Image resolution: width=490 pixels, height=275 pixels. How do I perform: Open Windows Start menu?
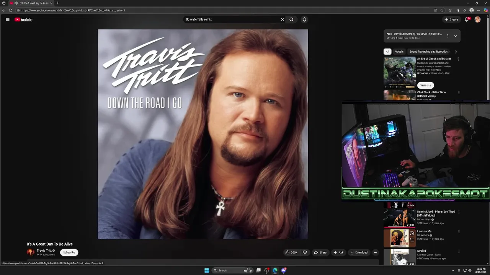[207, 270]
